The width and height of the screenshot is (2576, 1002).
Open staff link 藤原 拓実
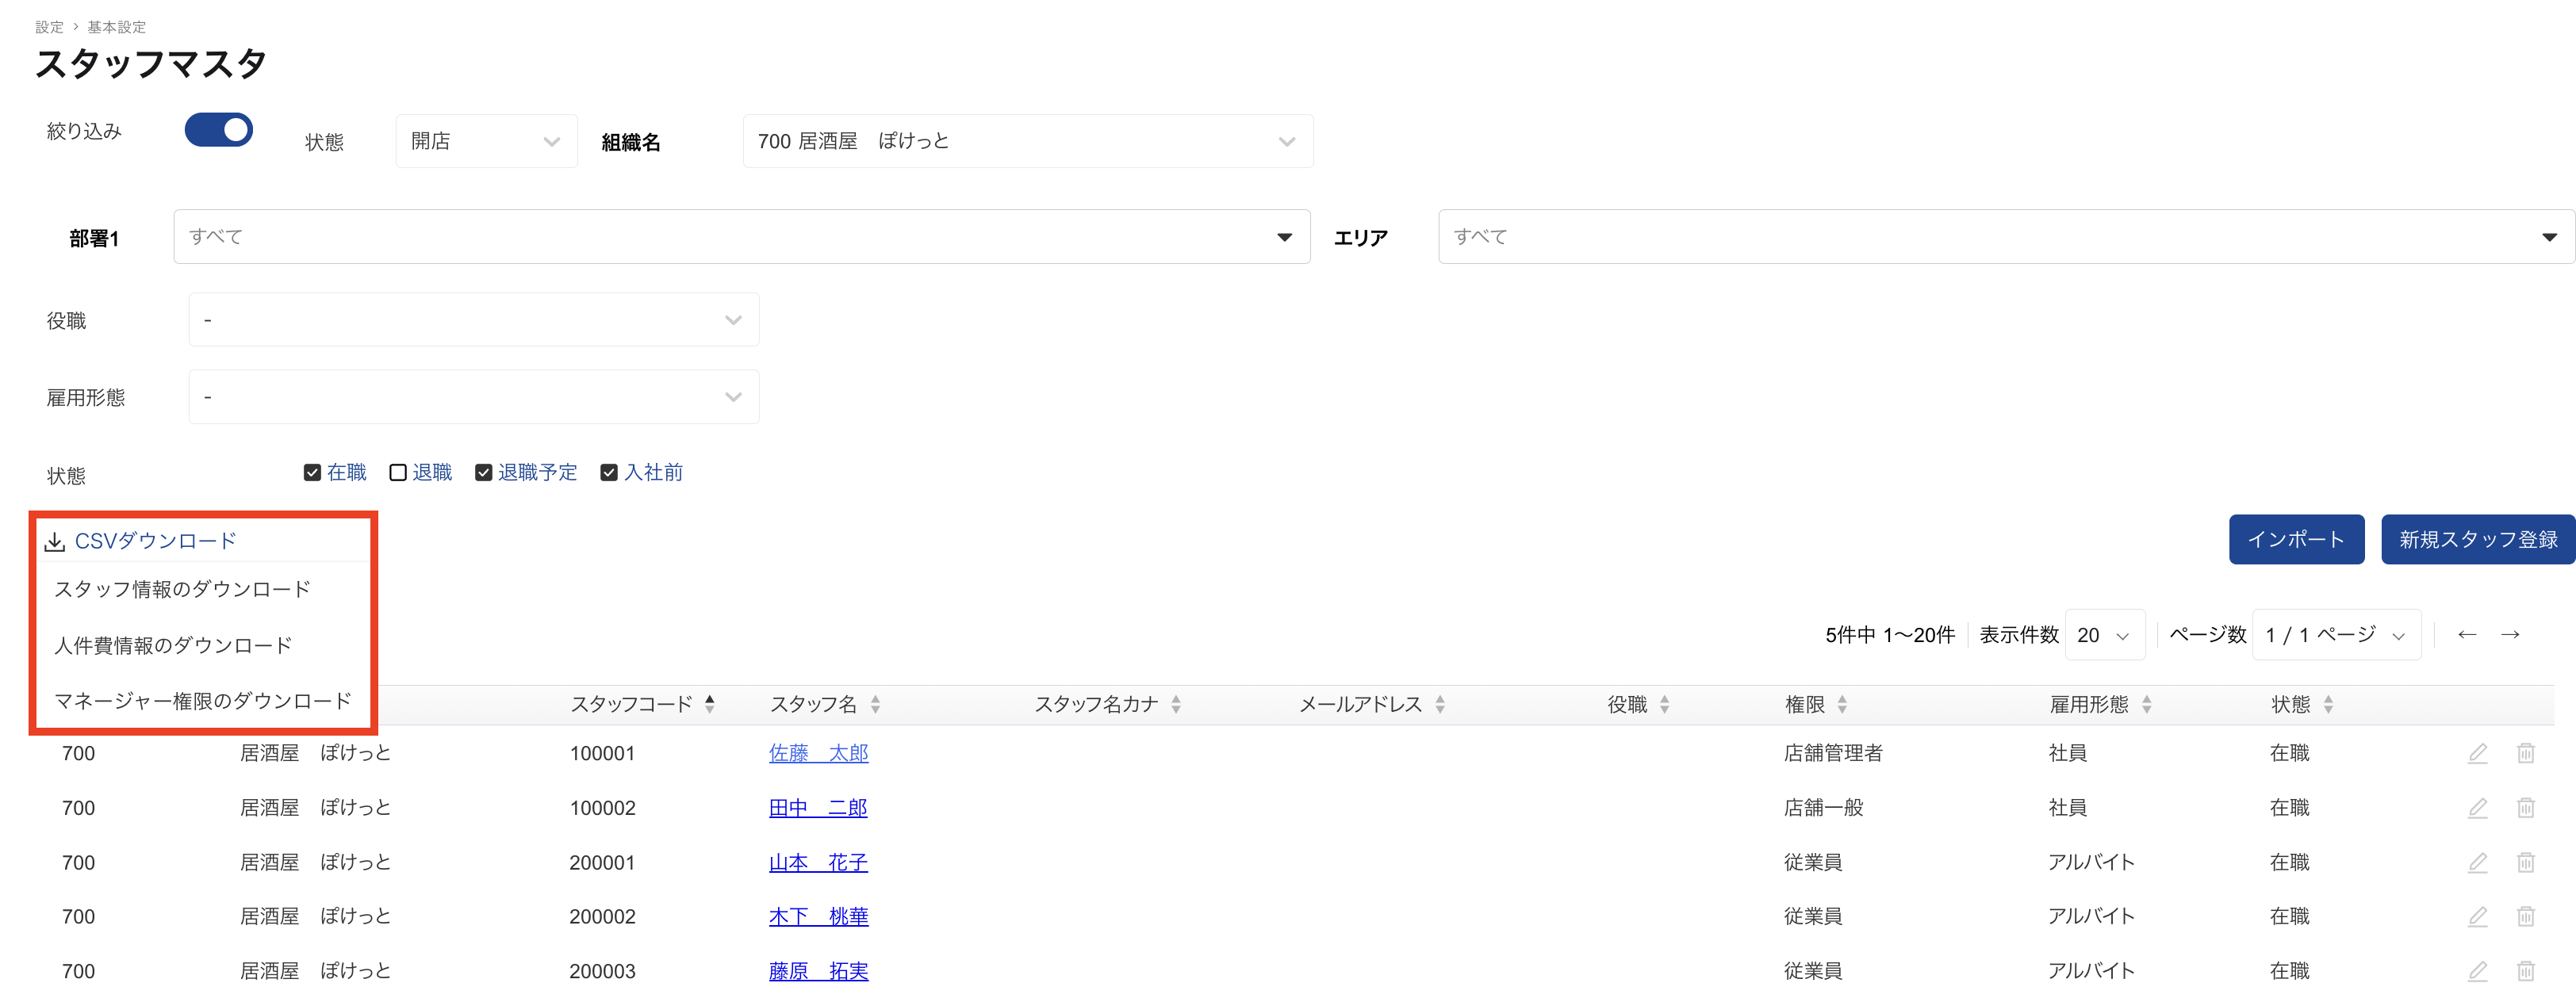tap(818, 971)
